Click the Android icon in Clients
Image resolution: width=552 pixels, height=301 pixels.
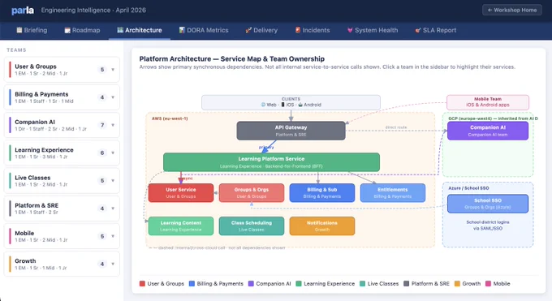tap(300, 105)
